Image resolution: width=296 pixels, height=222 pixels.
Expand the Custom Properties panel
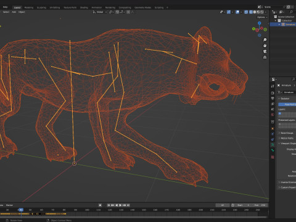[x=287, y=187]
